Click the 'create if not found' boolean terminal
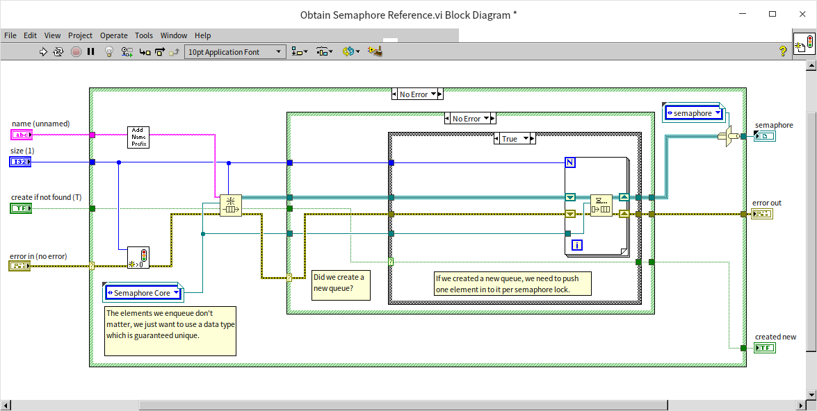This screenshot has height=411, width=817. pos(21,208)
